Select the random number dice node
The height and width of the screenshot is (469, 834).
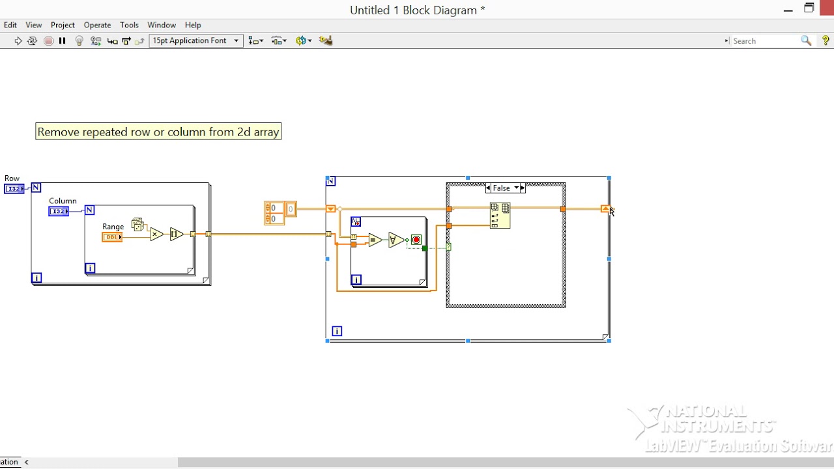[x=137, y=225]
